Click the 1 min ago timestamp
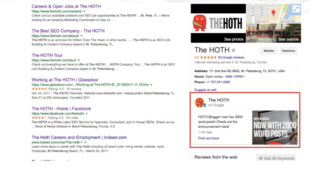 [205, 132]
